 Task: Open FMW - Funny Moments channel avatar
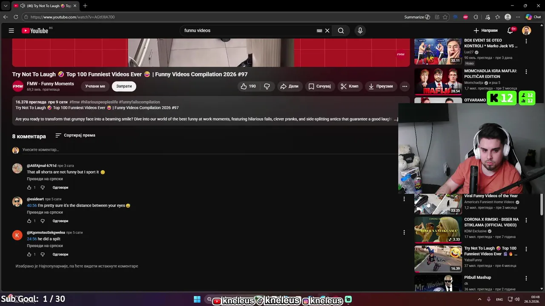pos(18,86)
